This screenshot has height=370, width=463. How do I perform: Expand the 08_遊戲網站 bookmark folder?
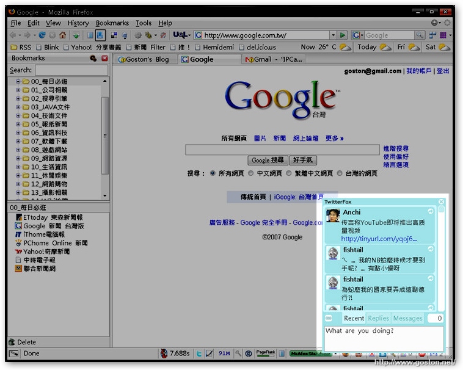pyautogui.click(x=18, y=150)
